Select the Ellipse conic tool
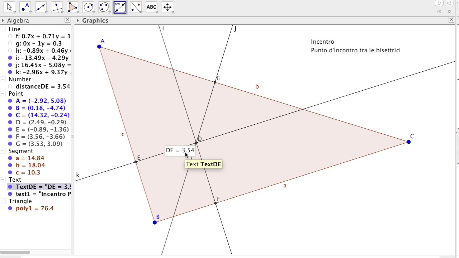The height and width of the screenshot is (258, 459). [x=104, y=7]
